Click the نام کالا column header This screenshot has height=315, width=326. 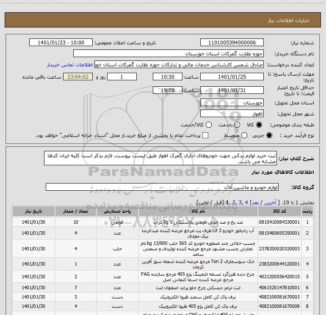[x=198, y=211]
